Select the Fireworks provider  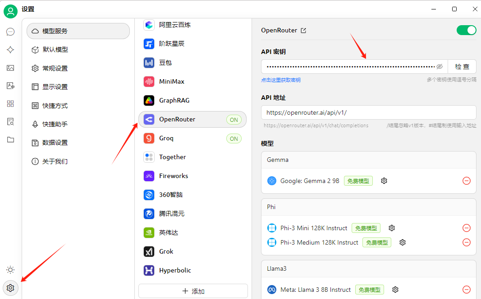tap(192, 176)
